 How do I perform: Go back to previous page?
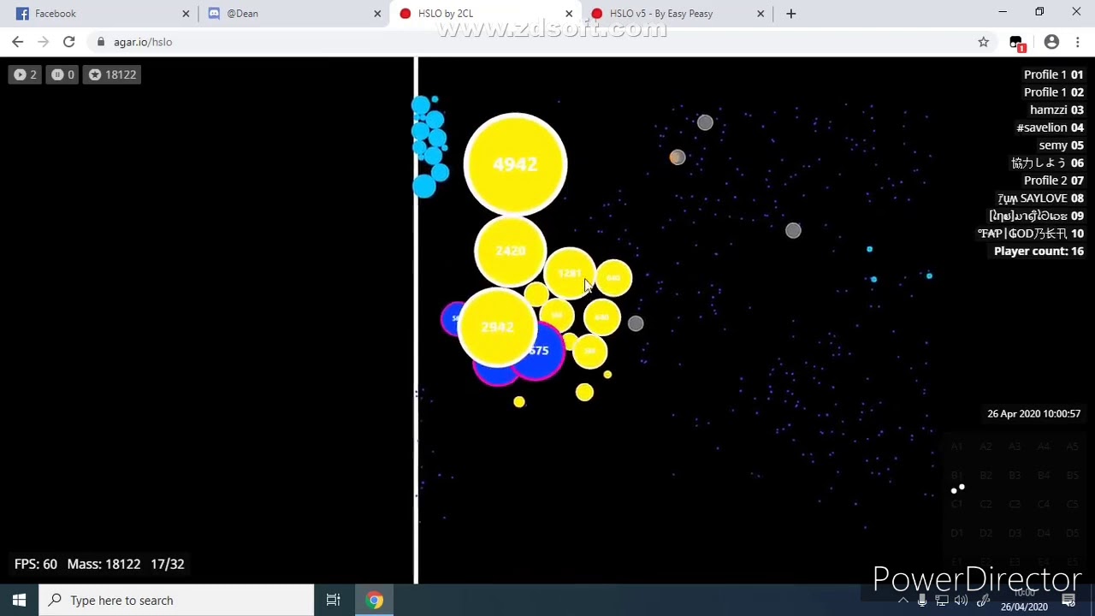coord(18,42)
